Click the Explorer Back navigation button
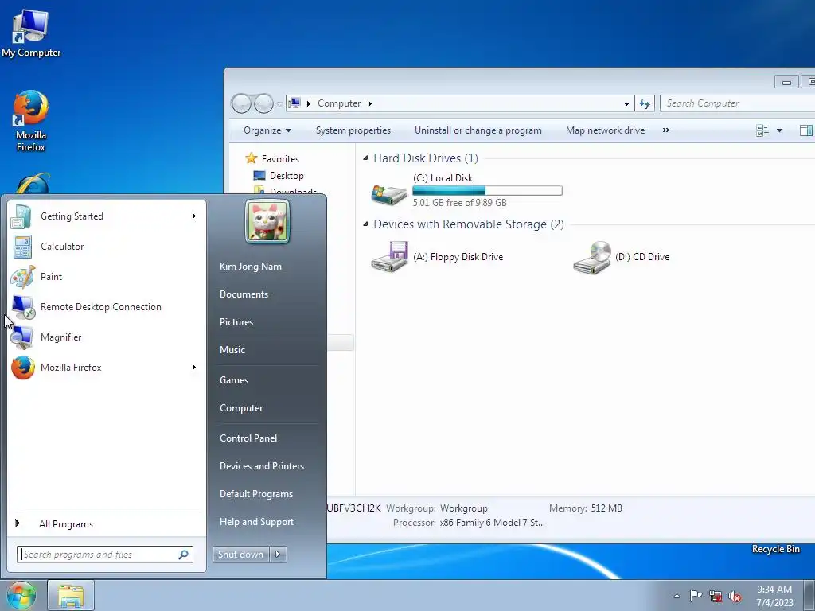Screen dimensions: 815x611 coord(241,103)
